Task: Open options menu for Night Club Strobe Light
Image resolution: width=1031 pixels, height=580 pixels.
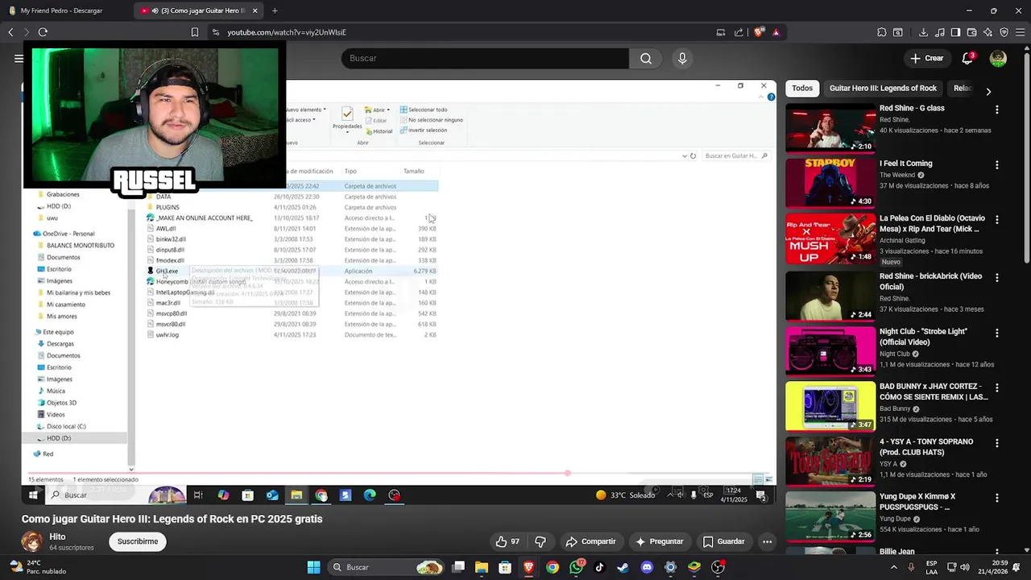Action: tap(997, 332)
